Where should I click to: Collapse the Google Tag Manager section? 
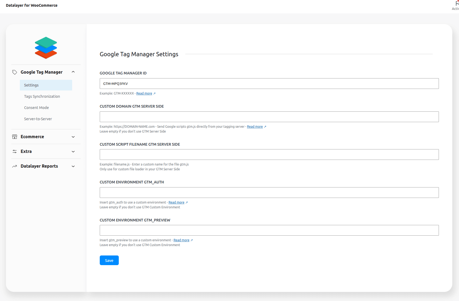coord(73,72)
